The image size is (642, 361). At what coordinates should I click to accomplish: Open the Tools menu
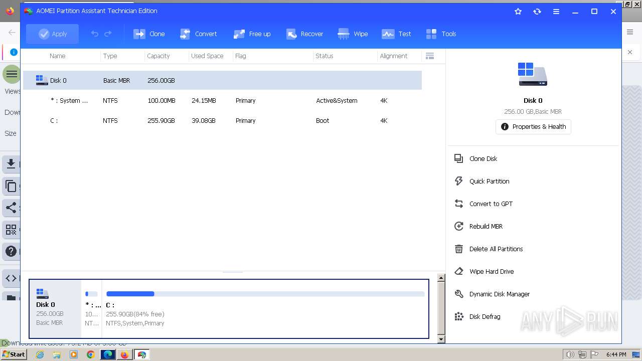coord(441,34)
